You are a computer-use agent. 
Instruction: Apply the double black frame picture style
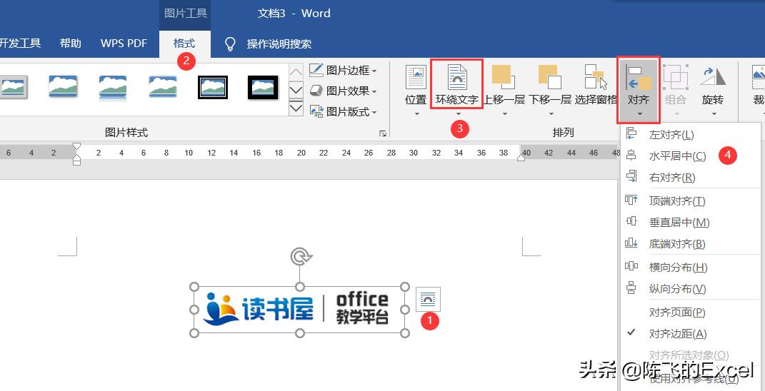[x=213, y=87]
